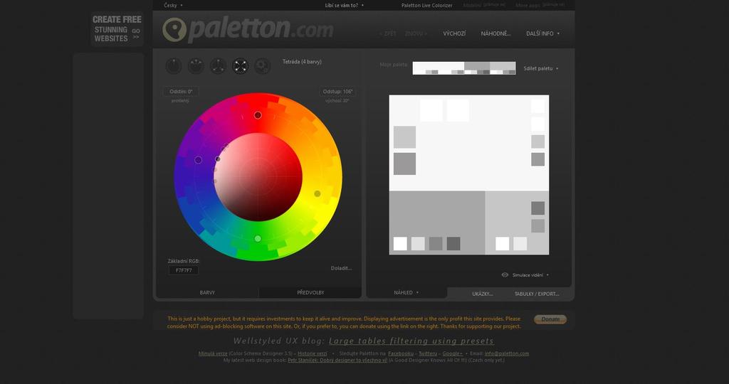The height and width of the screenshot is (384, 729).
Task: Select the Triad color model icon
Action: [218, 66]
